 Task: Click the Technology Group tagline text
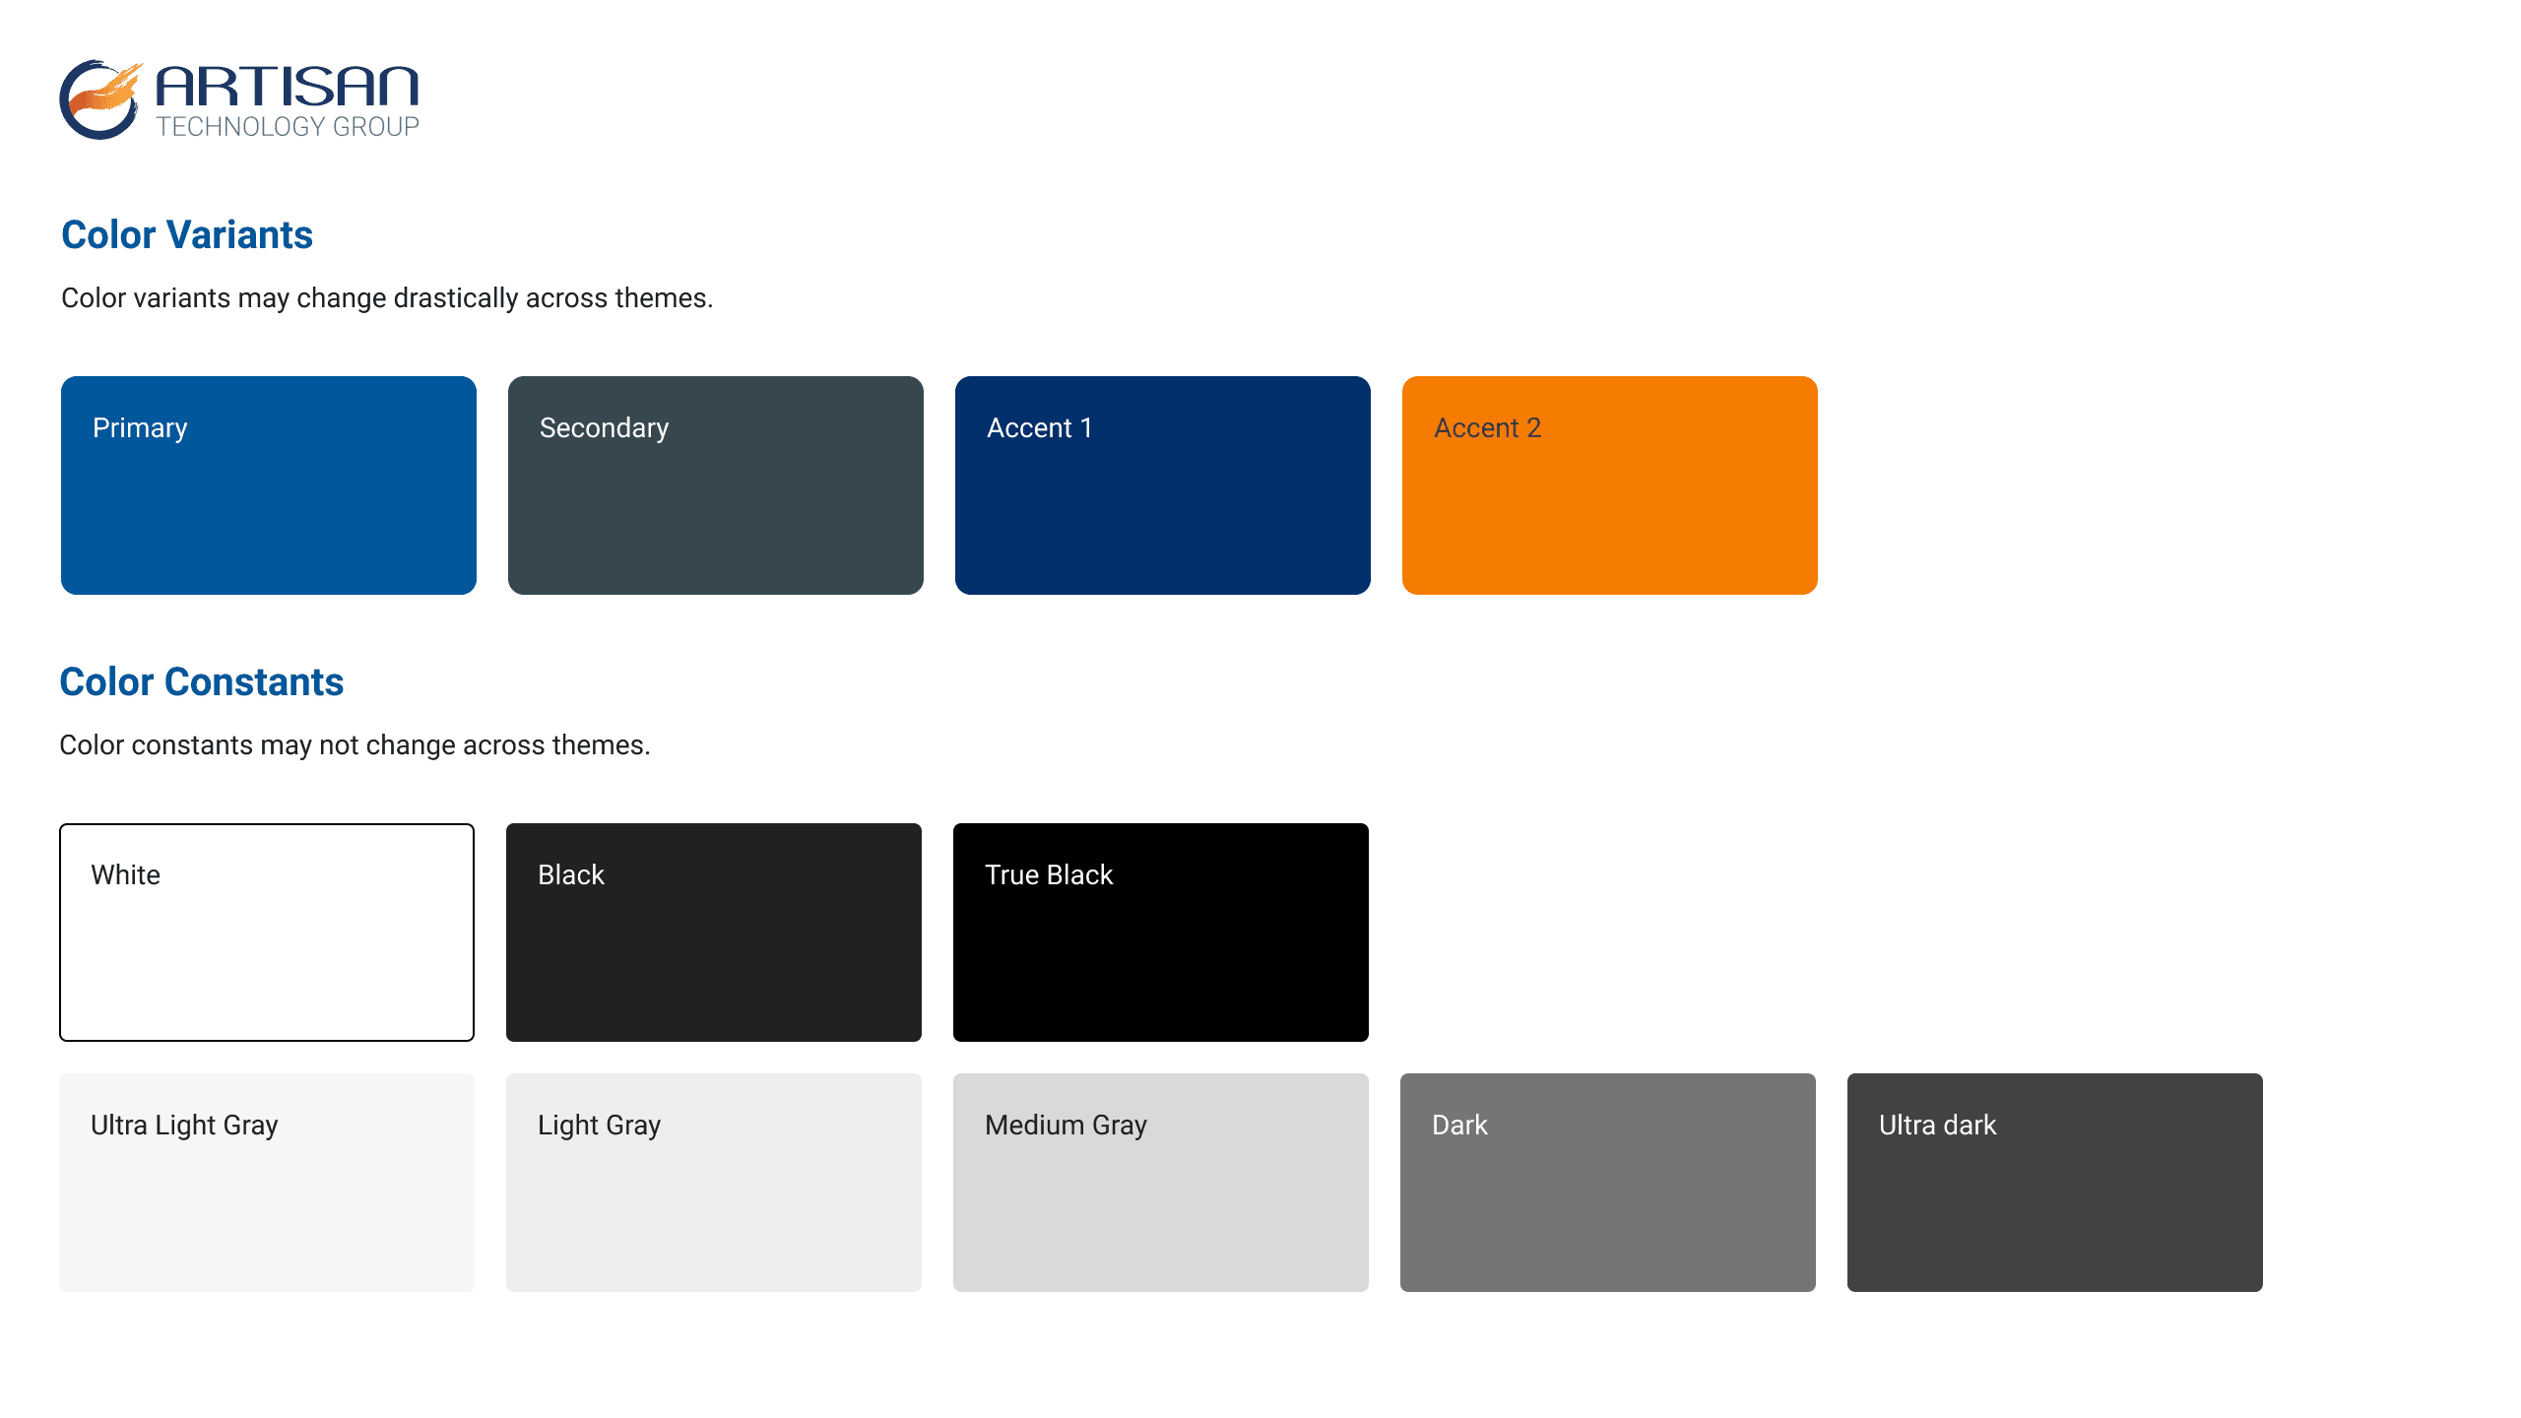[x=286, y=126]
